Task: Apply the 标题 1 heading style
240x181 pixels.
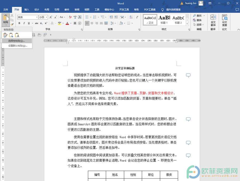Action: 164,20
